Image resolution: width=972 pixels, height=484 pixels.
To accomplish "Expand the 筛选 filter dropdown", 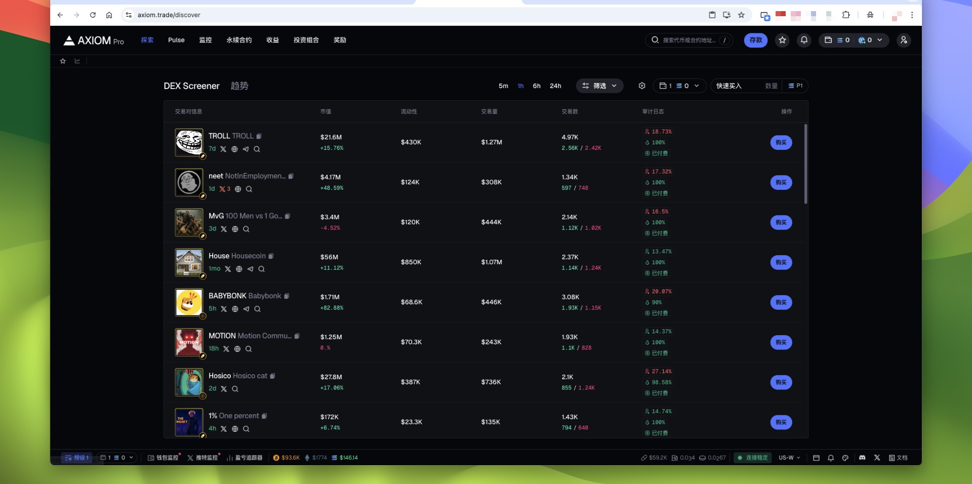I will (599, 86).
